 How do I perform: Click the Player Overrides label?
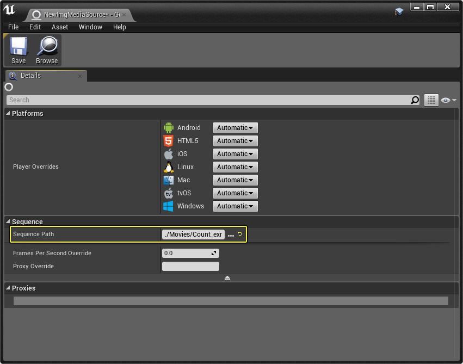36,167
